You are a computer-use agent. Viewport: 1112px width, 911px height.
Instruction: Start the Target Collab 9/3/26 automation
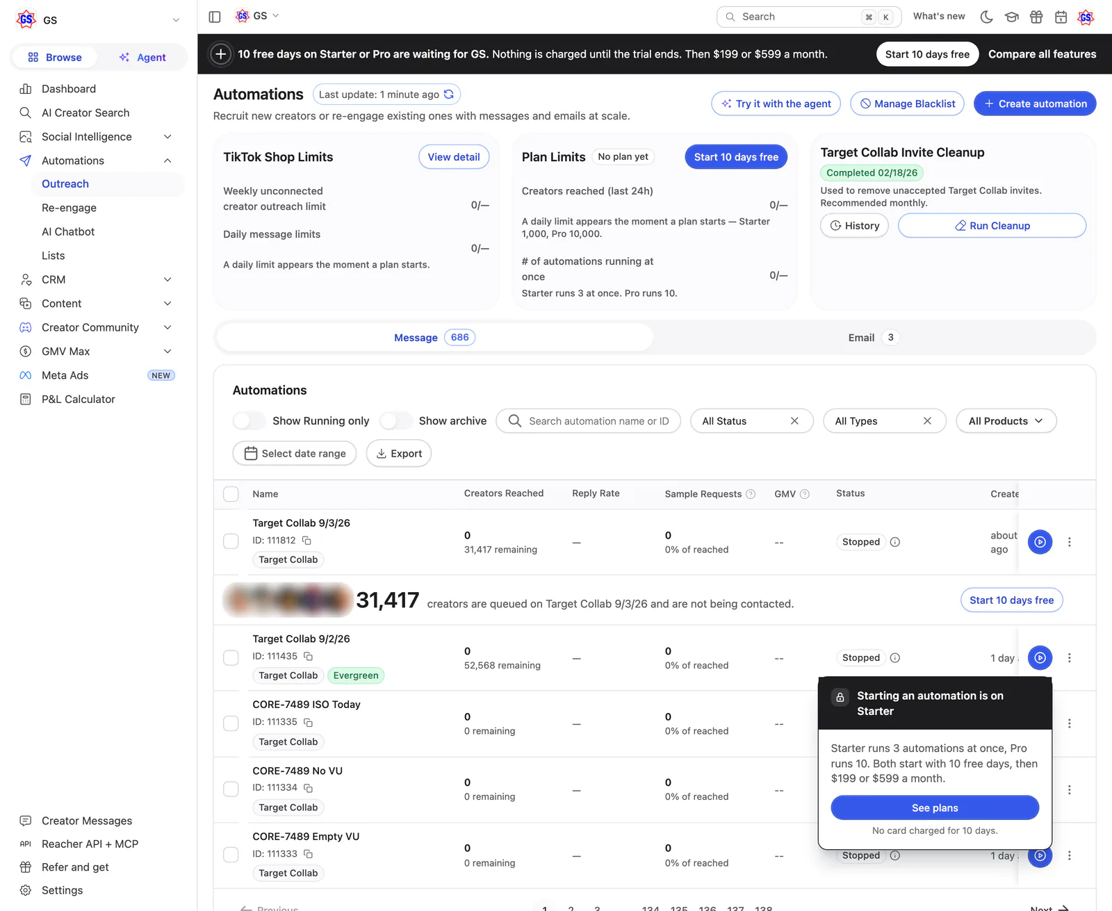coord(1040,542)
